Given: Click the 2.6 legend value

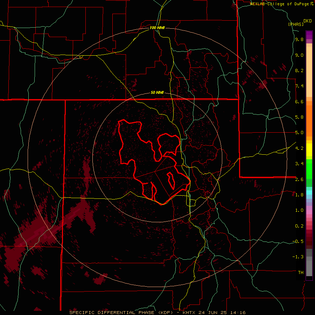Looking at the screenshot, I should coord(299,179).
